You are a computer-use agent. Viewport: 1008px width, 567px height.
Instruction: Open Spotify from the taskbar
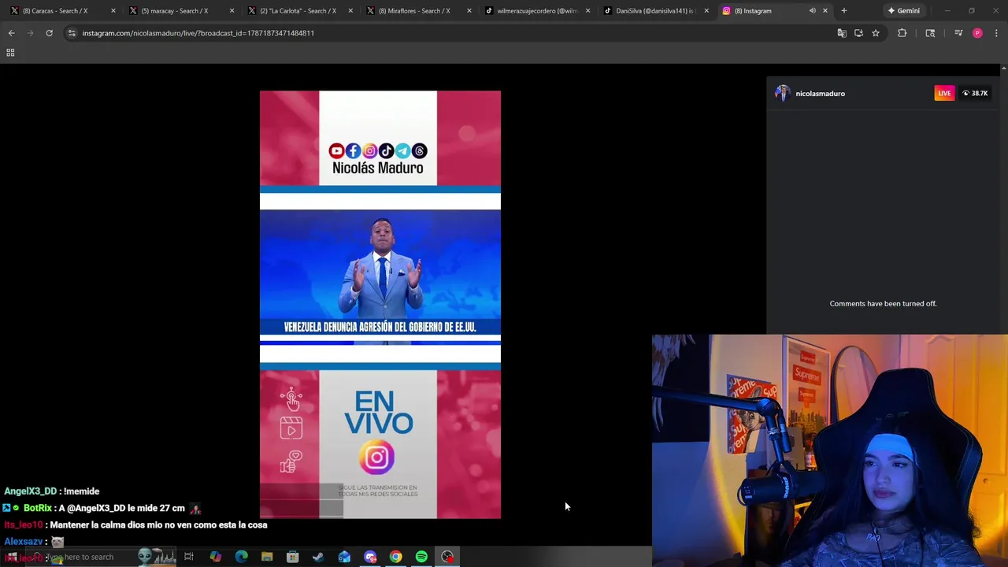[421, 557]
